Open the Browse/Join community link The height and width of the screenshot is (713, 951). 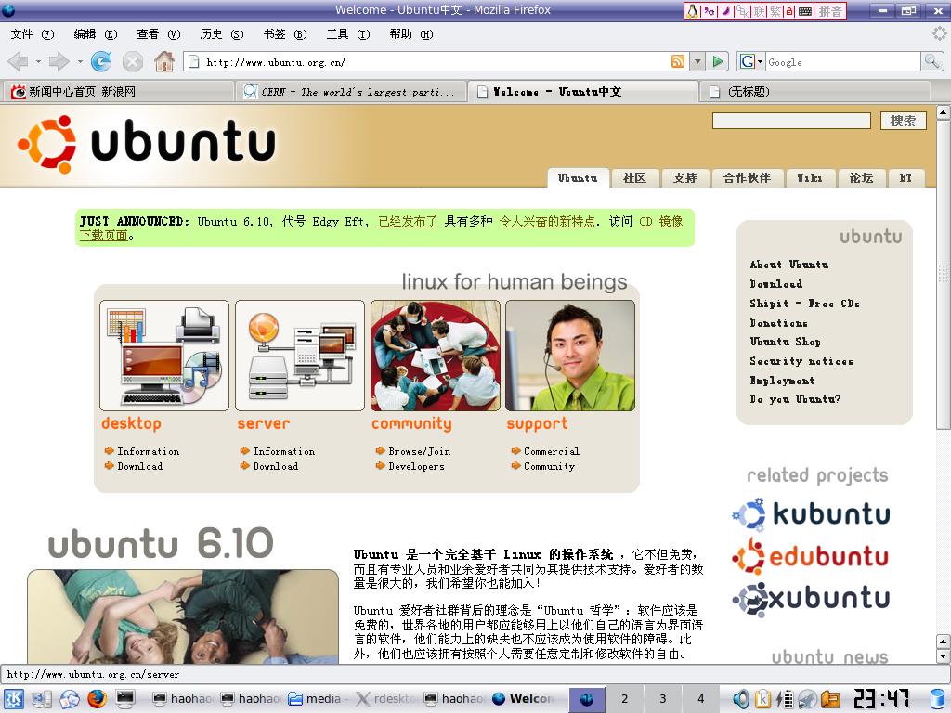tap(419, 451)
